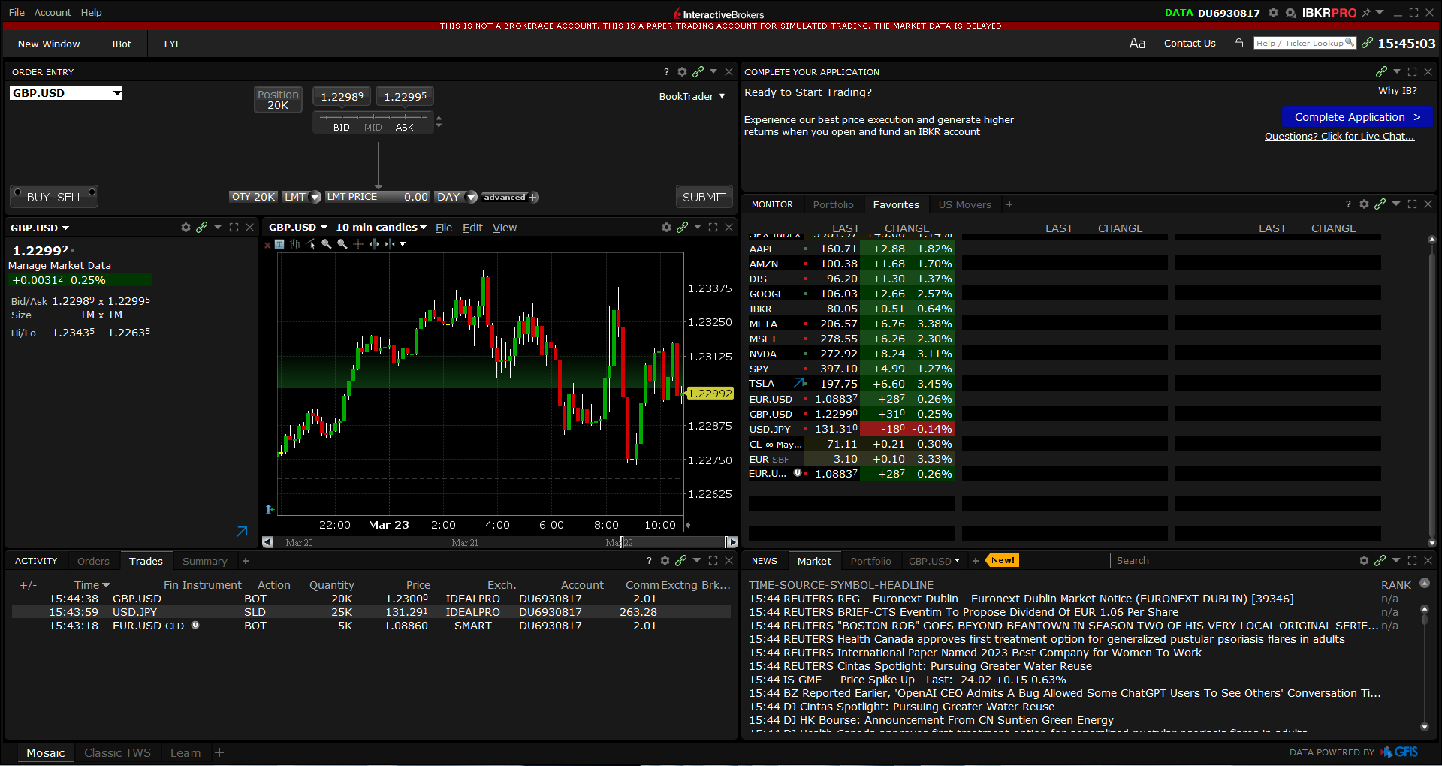Image resolution: width=1442 pixels, height=766 pixels.
Task: Click Contact Us in top toolbar
Action: [x=1190, y=44]
